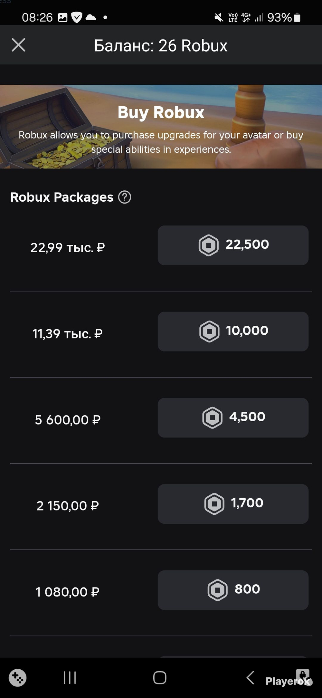Tap the Buy Robux treasure chest banner
Screen dimensions: 322x698
[161, 127]
